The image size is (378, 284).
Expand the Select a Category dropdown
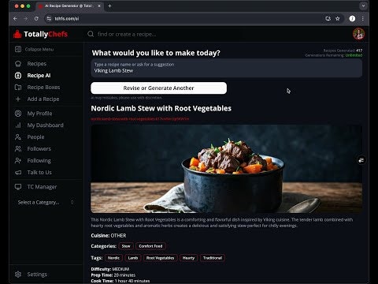(46, 202)
